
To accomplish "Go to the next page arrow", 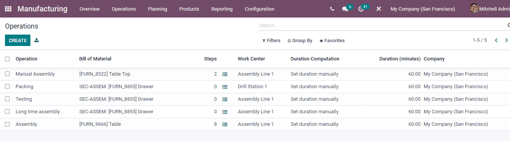I will tap(506, 40).
